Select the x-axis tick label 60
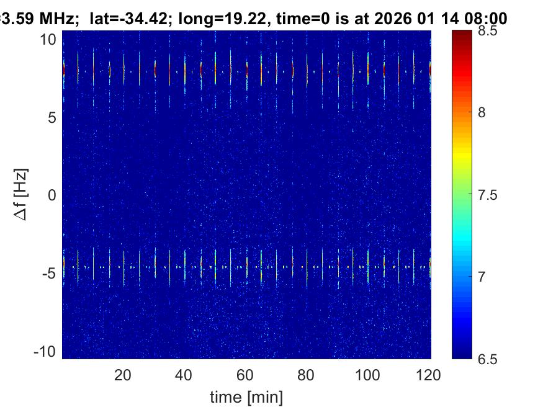 [246, 374]
